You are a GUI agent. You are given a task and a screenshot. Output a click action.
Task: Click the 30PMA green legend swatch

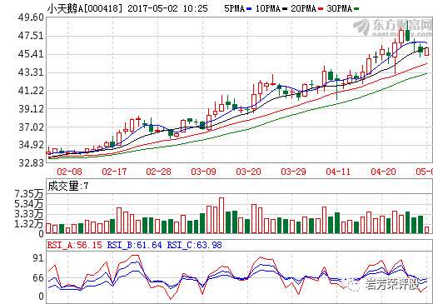pos(356,9)
